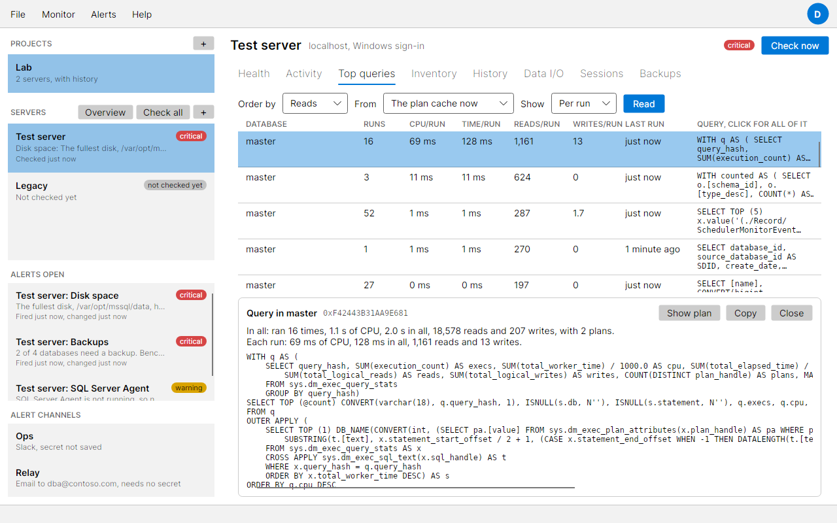Click the Check all button
This screenshot has height=523, width=837.
point(163,112)
